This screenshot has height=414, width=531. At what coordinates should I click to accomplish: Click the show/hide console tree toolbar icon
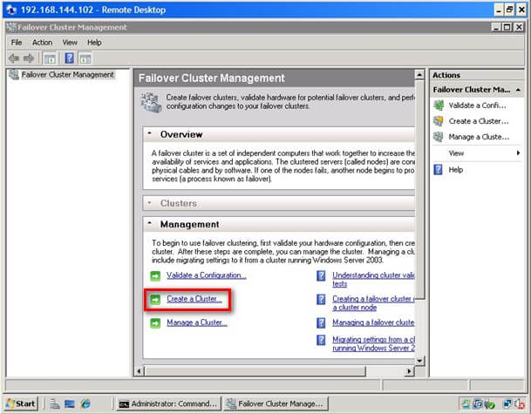pos(50,58)
